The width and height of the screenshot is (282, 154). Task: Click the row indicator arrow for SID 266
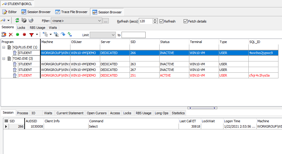[x=6, y=126]
